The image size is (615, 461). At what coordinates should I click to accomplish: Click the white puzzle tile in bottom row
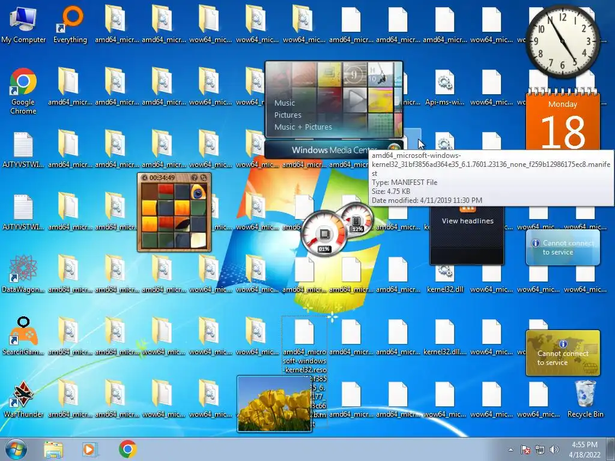click(x=198, y=240)
